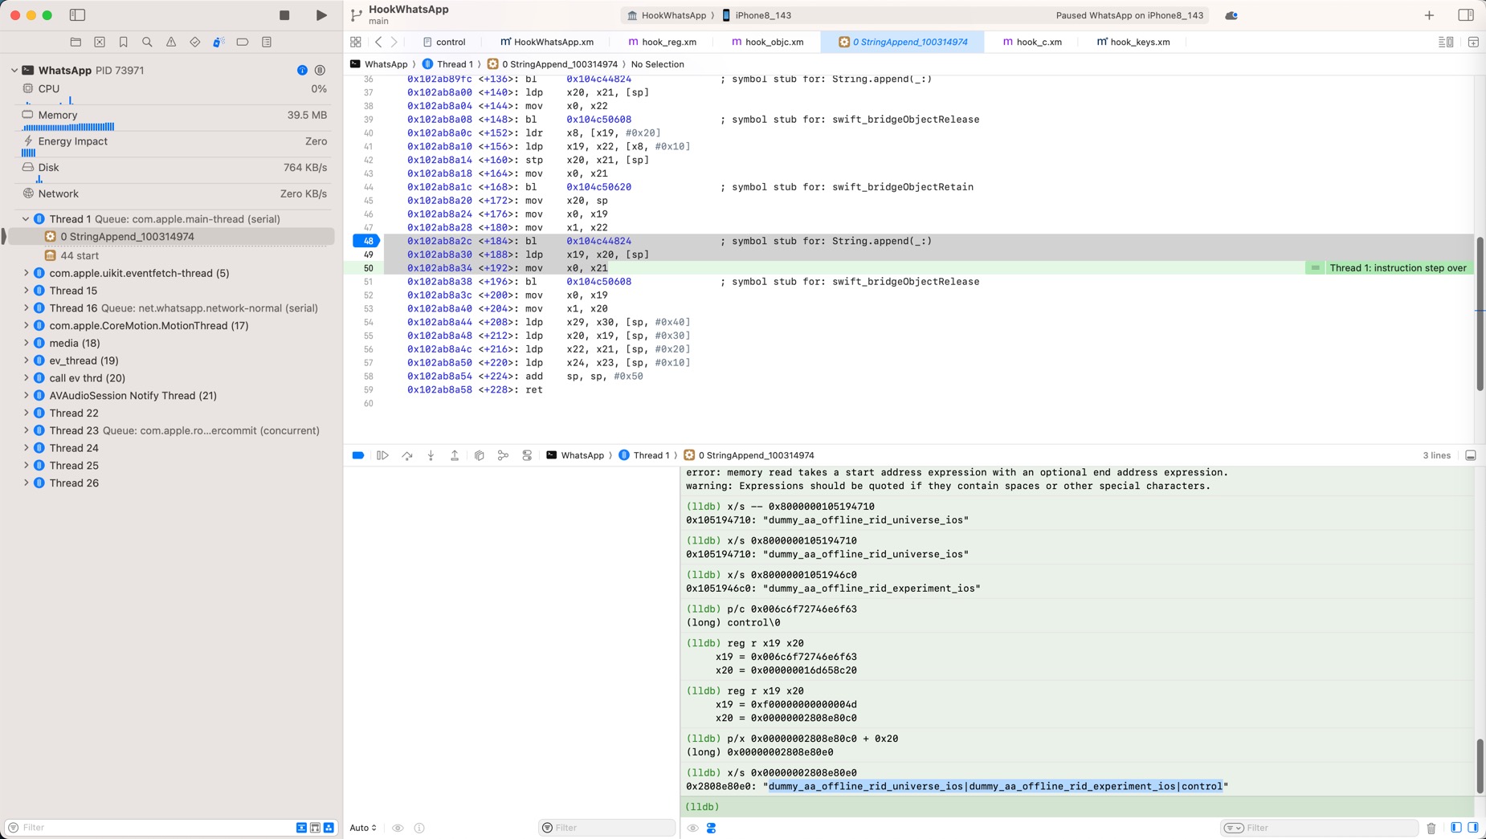Switch to the HookWhatsApp.xm tab
The height and width of the screenshot is (839, 1486).
coord(547,42)
